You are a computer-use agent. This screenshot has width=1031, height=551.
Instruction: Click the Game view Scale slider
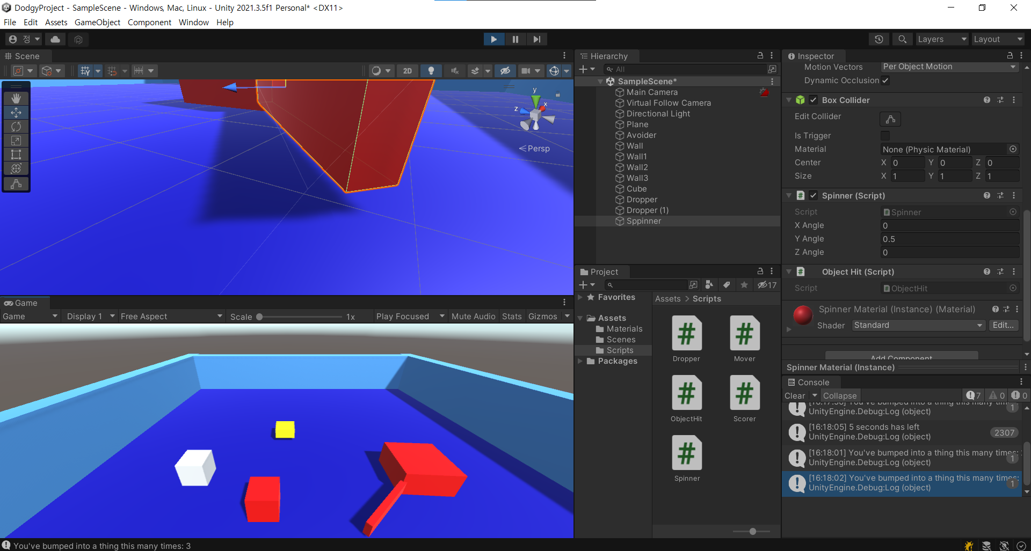click(299, 317)
